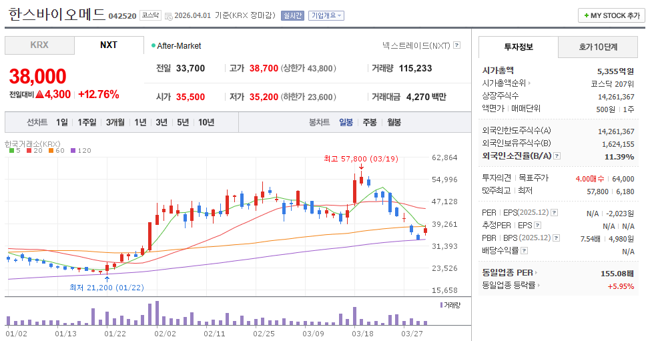Viewport: 648px width, 341px height.
Task: Click the purple 120-day moving average swatch
Action: coord(73,150)
